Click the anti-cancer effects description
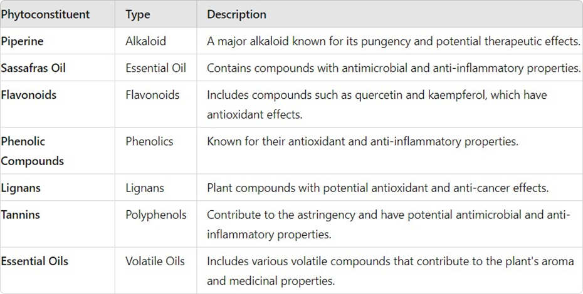Image resolution: width=583 pixels, height=294 pixels. [378, 188]
